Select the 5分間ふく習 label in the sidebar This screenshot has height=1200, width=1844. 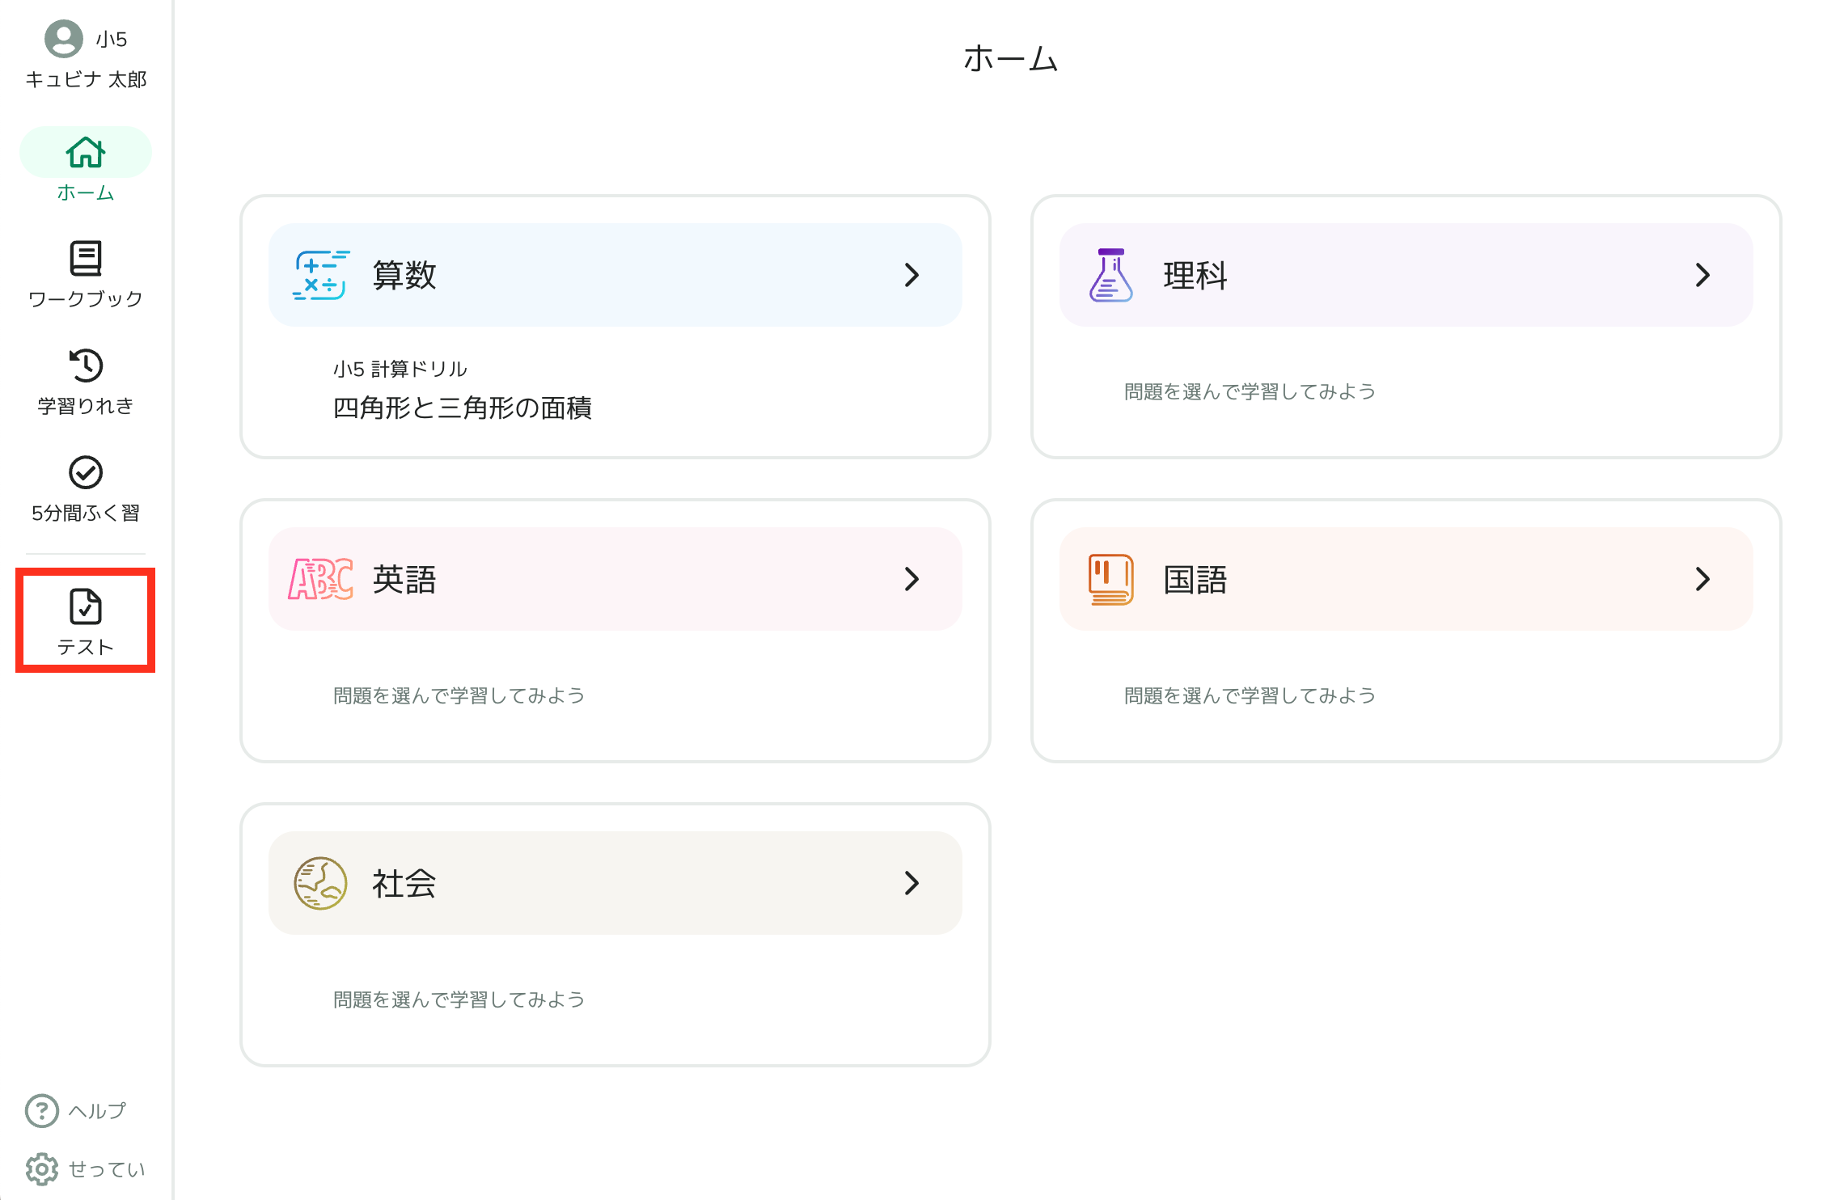click(x=85, y=513)
